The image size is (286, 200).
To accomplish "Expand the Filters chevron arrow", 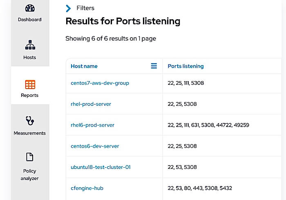I will pos(68,8).
